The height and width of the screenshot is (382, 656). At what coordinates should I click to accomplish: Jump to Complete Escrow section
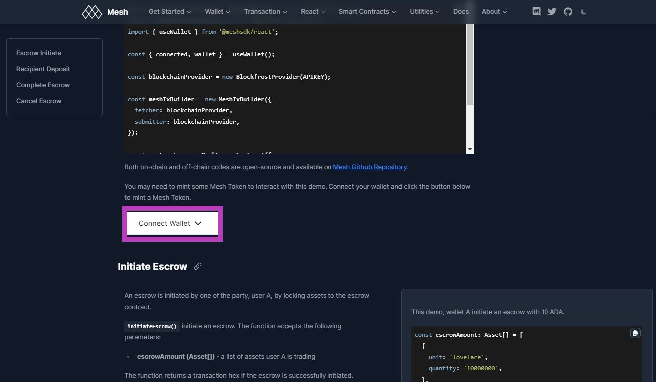coord(43,85)
